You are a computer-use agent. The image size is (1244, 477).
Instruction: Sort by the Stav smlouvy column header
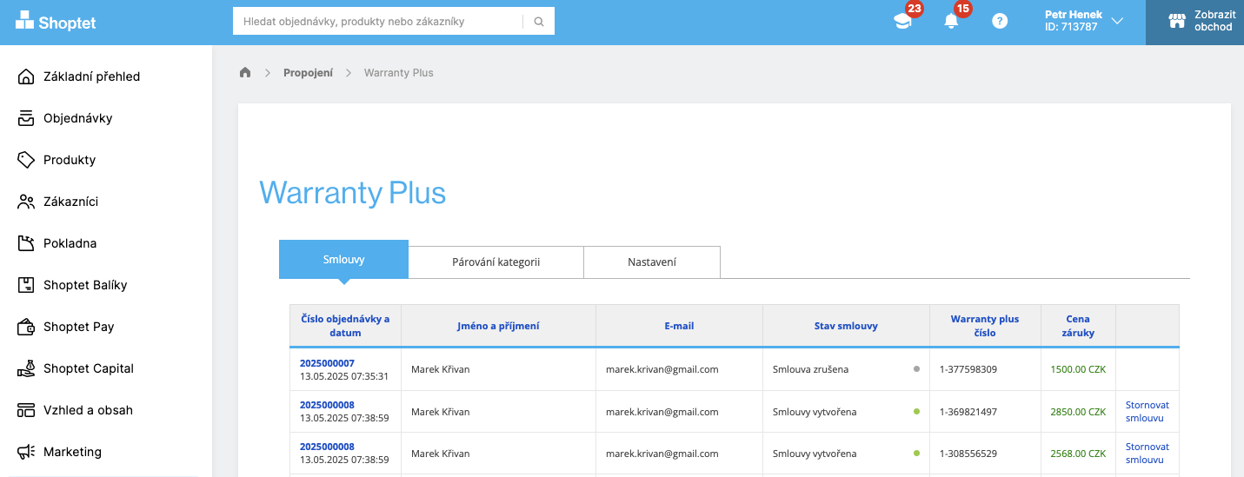click(x=846, y=326)
